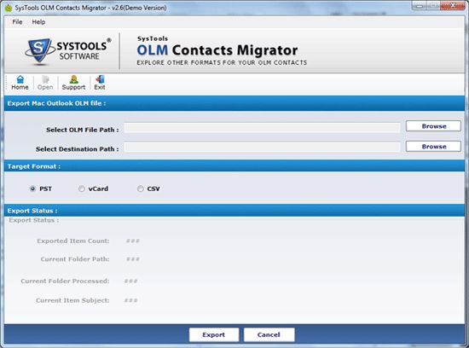
Task: Focus the Select OLM File Path field
Action: pos(263,127)
